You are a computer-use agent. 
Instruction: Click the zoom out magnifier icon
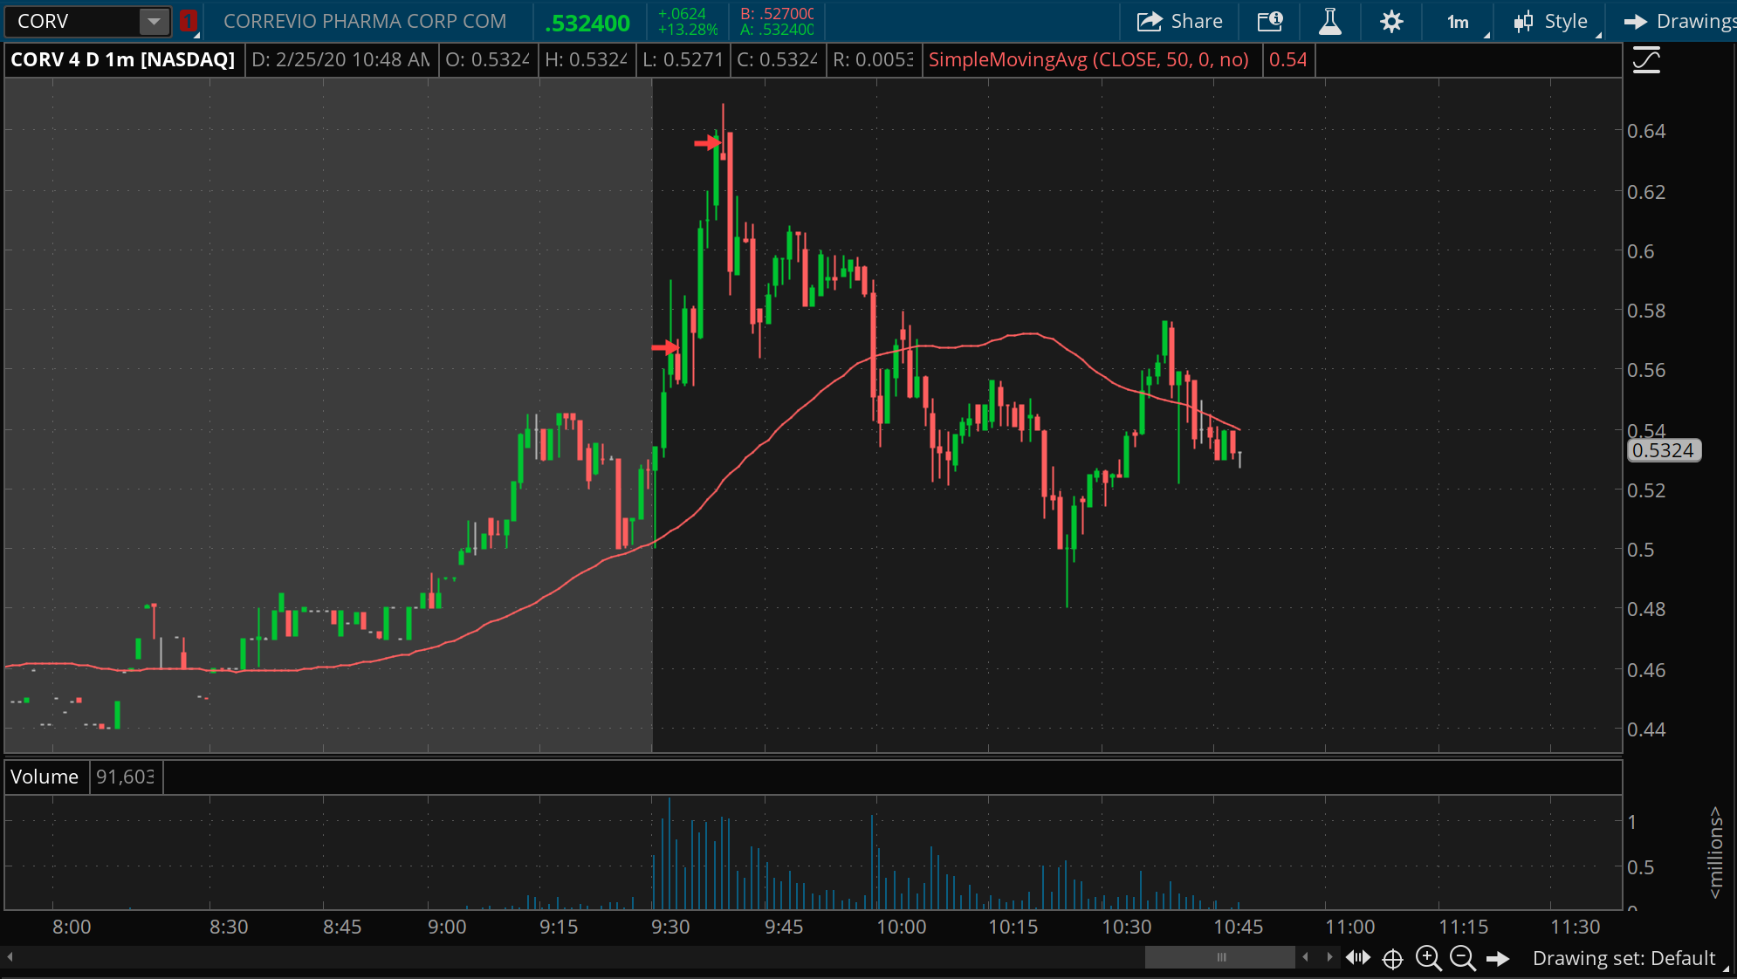1462,958
